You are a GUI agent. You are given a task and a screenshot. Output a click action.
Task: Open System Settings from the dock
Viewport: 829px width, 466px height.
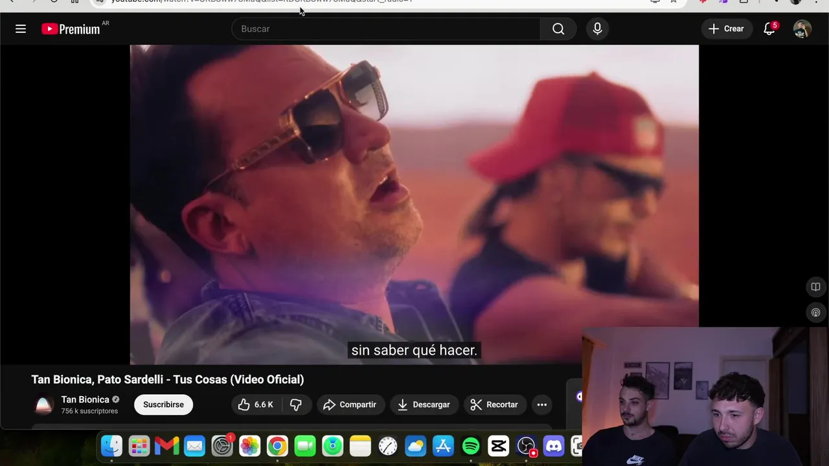pyautogui.click(x=222, y=446)
